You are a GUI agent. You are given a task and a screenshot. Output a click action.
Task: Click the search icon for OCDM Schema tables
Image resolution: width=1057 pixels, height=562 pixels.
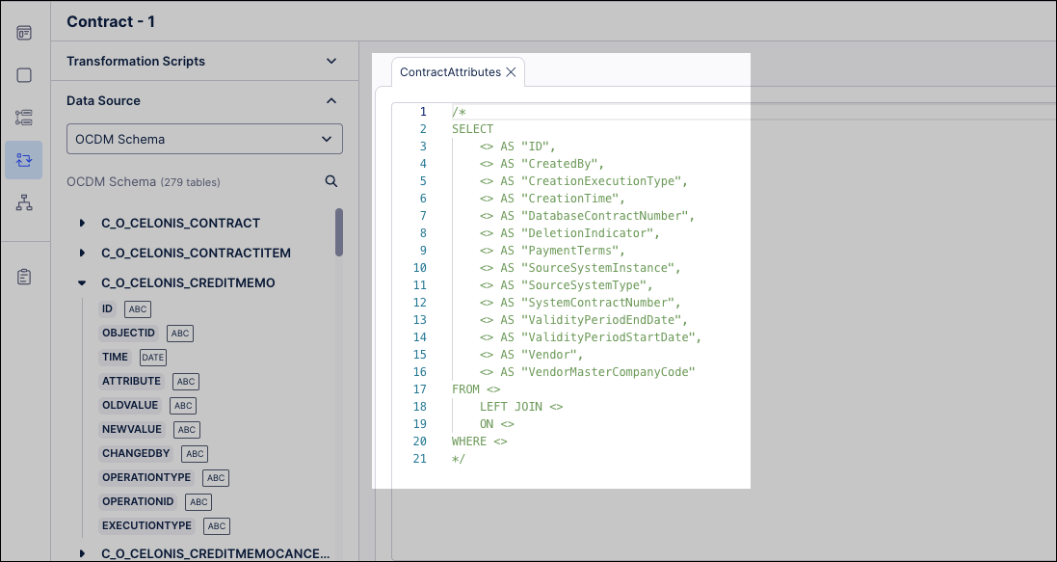pos(330,181)
